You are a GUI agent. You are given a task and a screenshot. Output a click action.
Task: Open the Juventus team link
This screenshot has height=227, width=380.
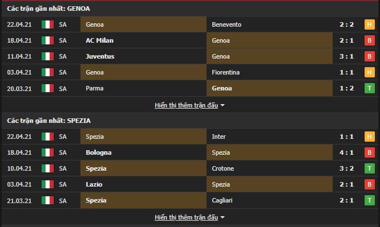coord(100,56)
